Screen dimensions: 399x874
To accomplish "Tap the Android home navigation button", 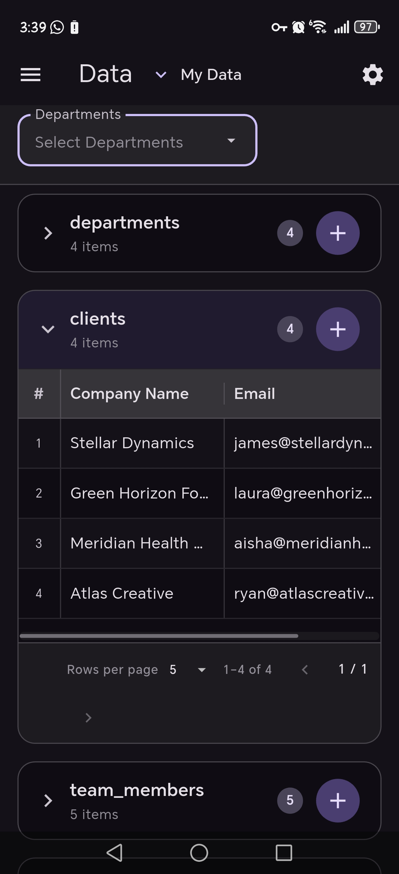I will pyautogui.click(x=199, y=853).
